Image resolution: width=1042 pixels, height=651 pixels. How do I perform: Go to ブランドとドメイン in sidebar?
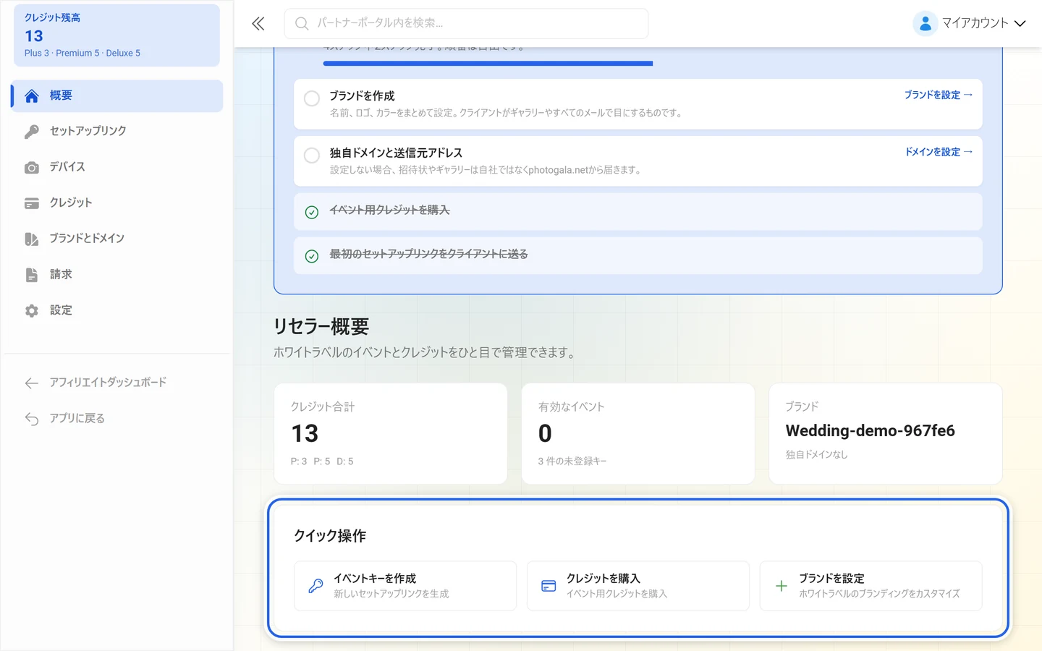[117, 239]
